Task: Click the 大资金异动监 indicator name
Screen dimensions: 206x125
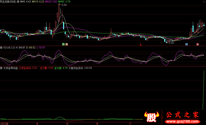Action: pyautogui.click(x=11, y=68)
